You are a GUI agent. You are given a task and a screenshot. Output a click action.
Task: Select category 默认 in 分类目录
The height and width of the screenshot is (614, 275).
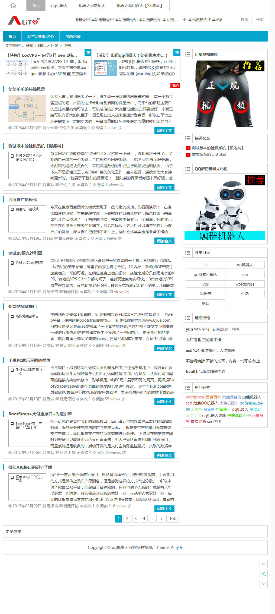pos(206,303)
